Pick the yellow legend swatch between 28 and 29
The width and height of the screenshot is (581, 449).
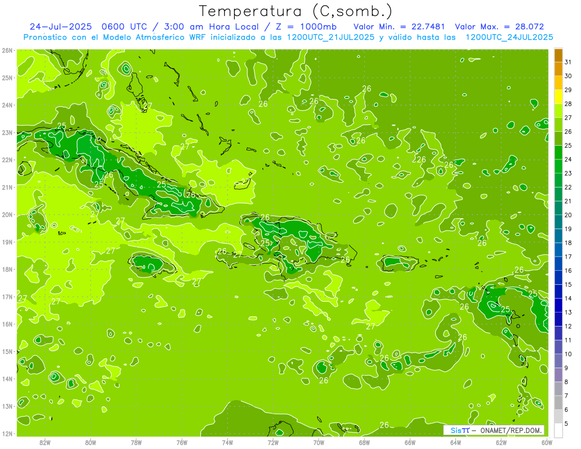558,97
